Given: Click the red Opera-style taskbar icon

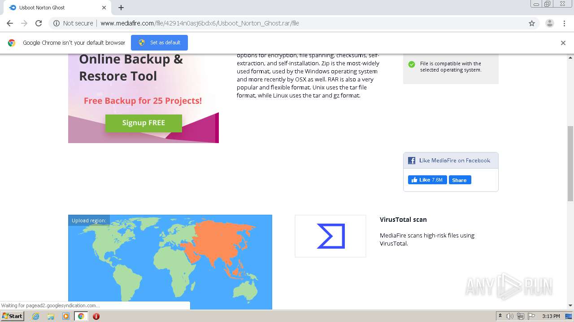Looking at the screenshot, I should click(96, 316).
